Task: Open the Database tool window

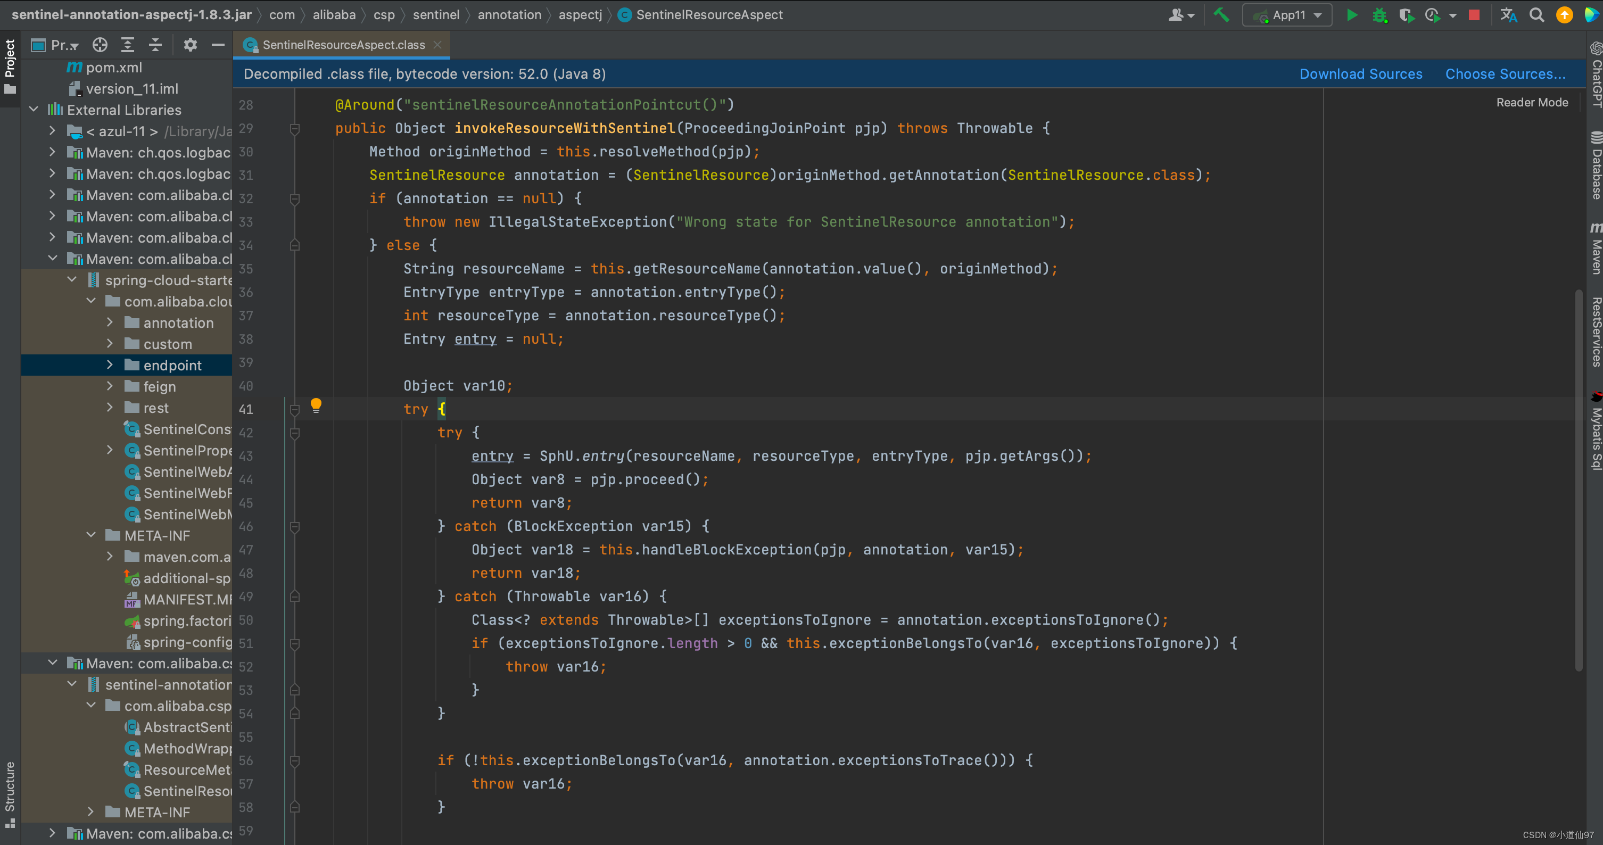Action: coord(1596,165)
